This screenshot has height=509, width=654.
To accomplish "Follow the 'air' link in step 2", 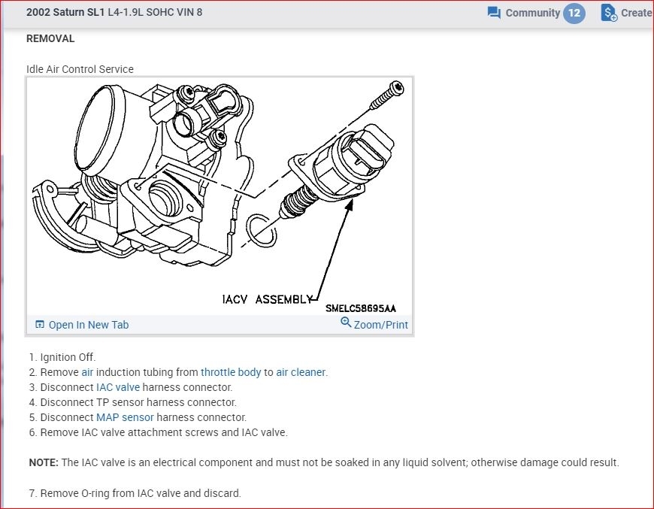I will point(87,372).
